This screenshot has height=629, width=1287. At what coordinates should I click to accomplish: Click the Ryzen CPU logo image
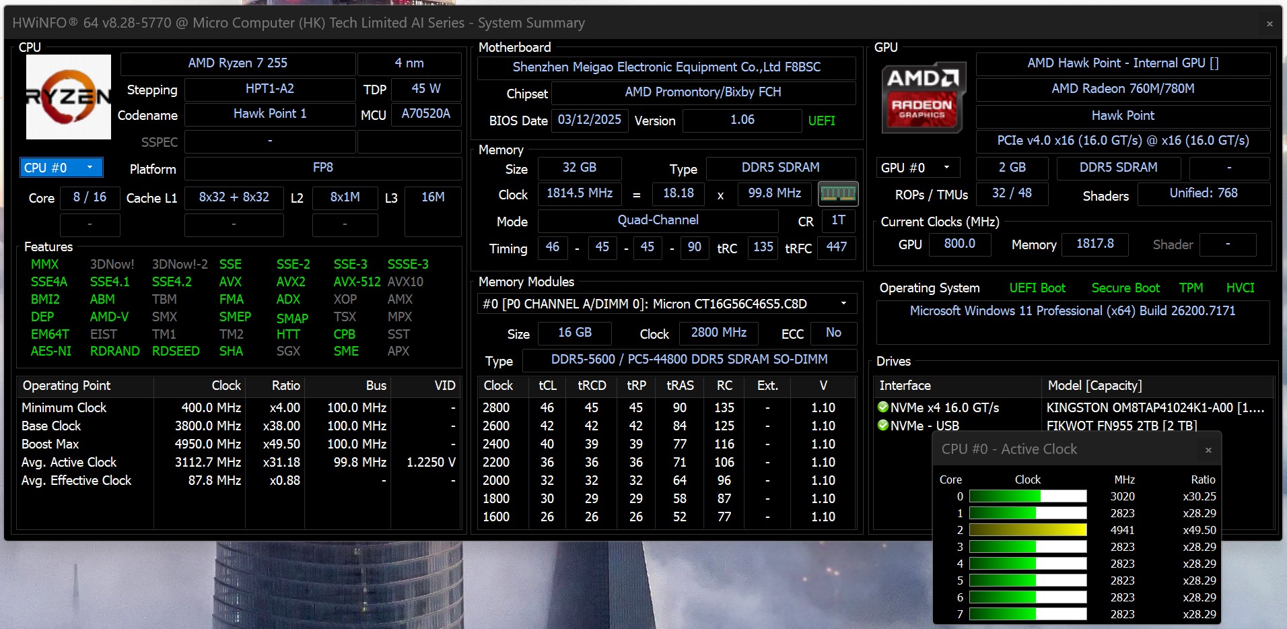point(68,97)
